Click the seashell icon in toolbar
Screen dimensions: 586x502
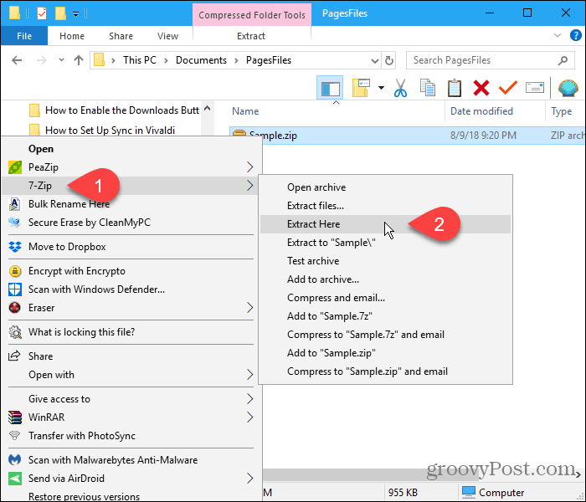pyautogui.click(x=568, y=88)
